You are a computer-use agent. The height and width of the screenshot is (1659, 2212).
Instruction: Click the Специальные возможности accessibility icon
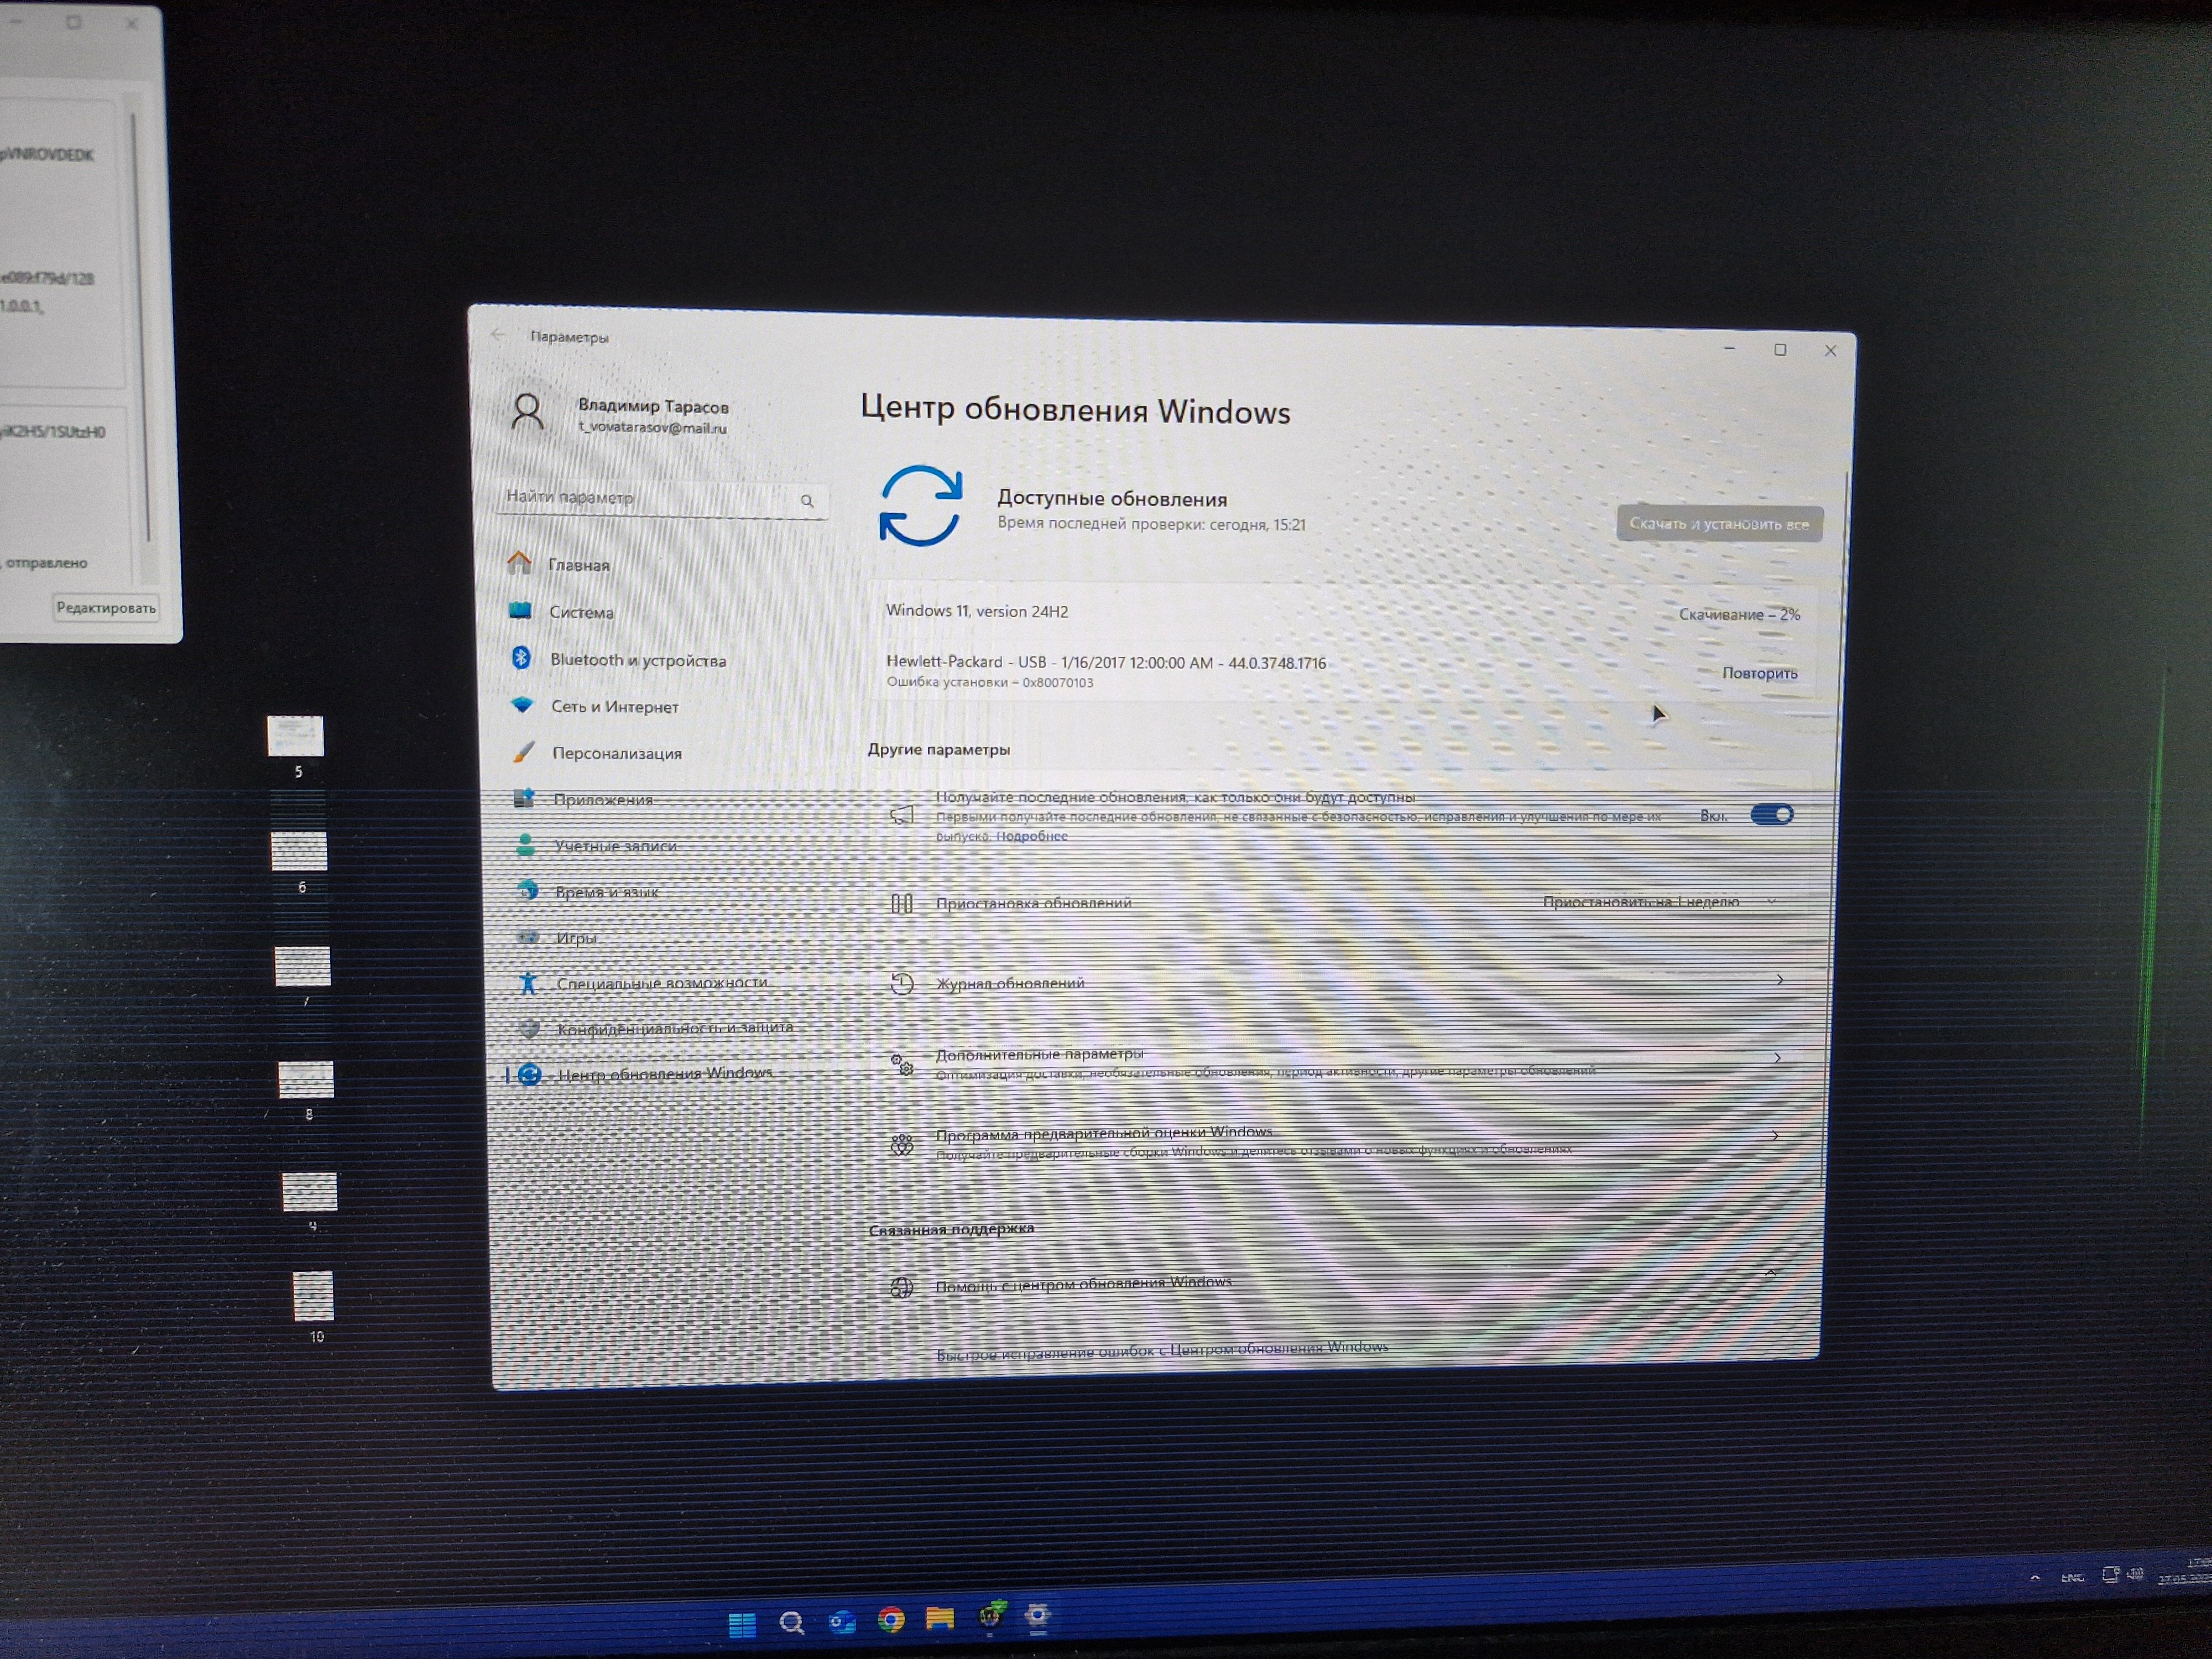click(528, 983)
